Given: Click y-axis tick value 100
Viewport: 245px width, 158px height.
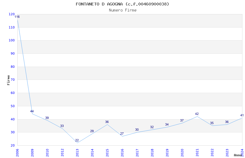Looking at the screenshot, I should point(12,40).
